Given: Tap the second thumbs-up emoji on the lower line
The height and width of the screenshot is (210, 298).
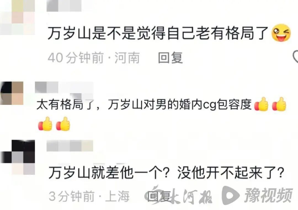Looking at the screenshot, I should pos(63,124).
